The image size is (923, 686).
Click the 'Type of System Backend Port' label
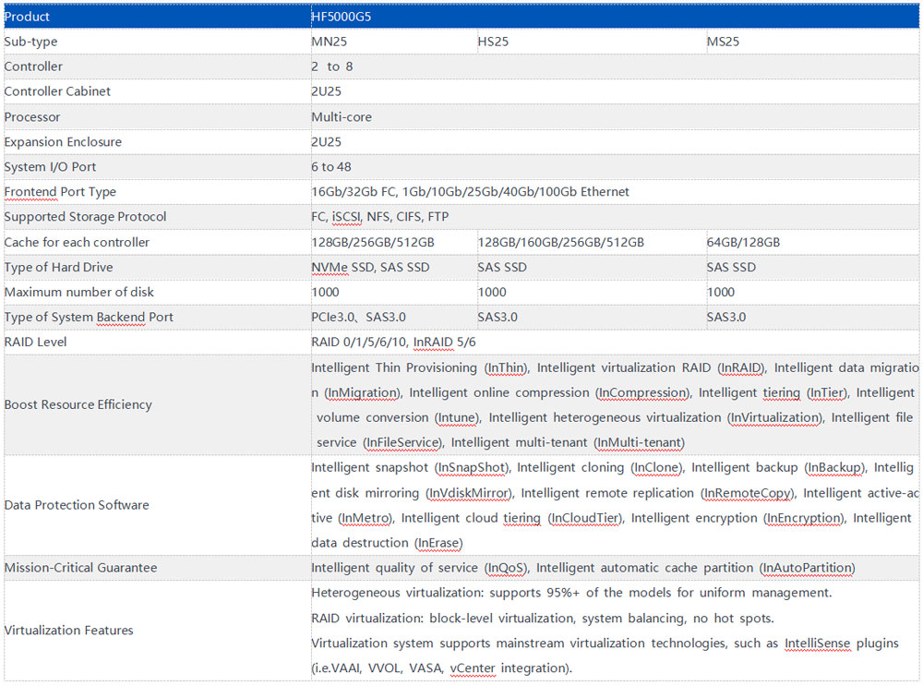[x=89, y=318]
